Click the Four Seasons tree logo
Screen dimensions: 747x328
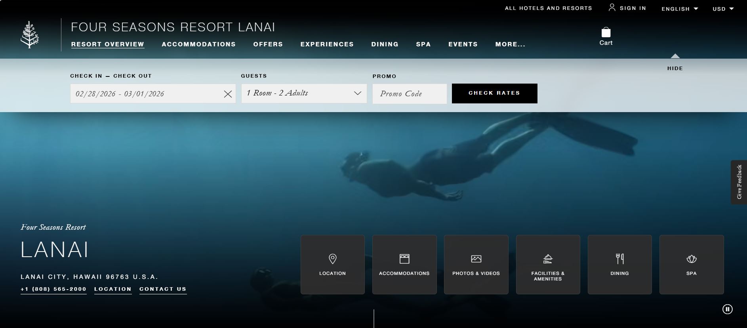coord(30,35)
